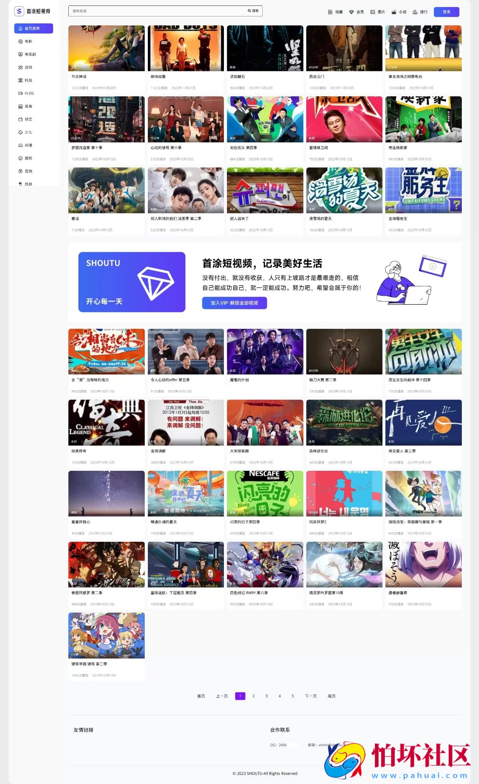The height and width of the screenshot is (784, 479).
Task: Click the 下一页 next page link
Action: point(310,696)
